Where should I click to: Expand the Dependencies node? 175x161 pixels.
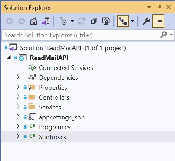18,77
